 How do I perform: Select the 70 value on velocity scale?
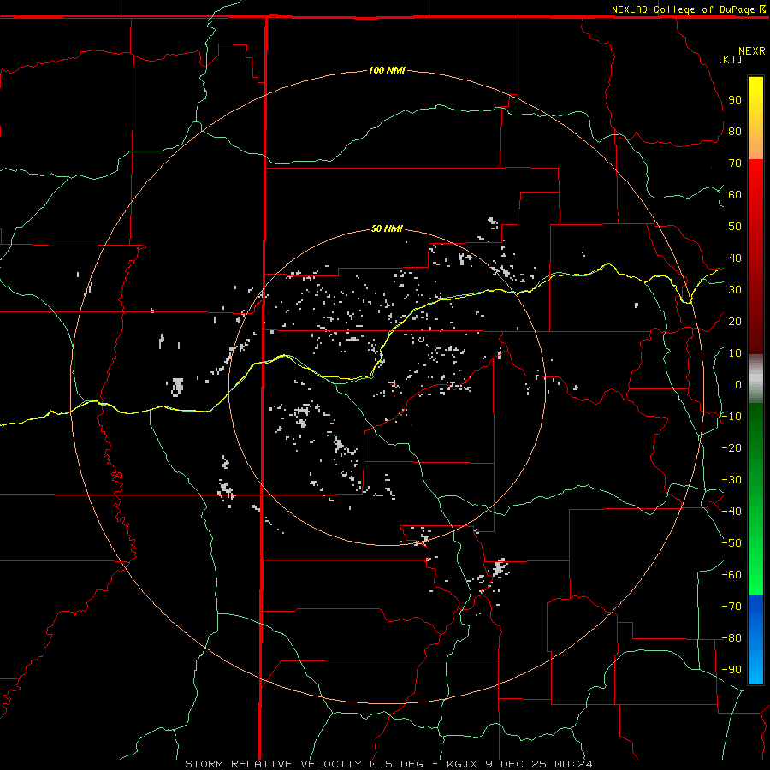click(735, 163)
